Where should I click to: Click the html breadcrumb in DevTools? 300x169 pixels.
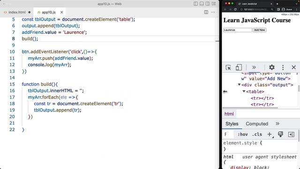point(229,114)
